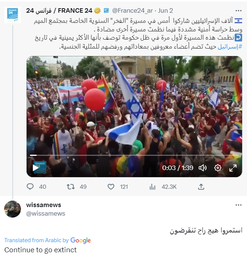The height and width of the screenshot is (256, 247).
Task: Click "Translated from Arabic by Google" label
Action: coord(48,240)
